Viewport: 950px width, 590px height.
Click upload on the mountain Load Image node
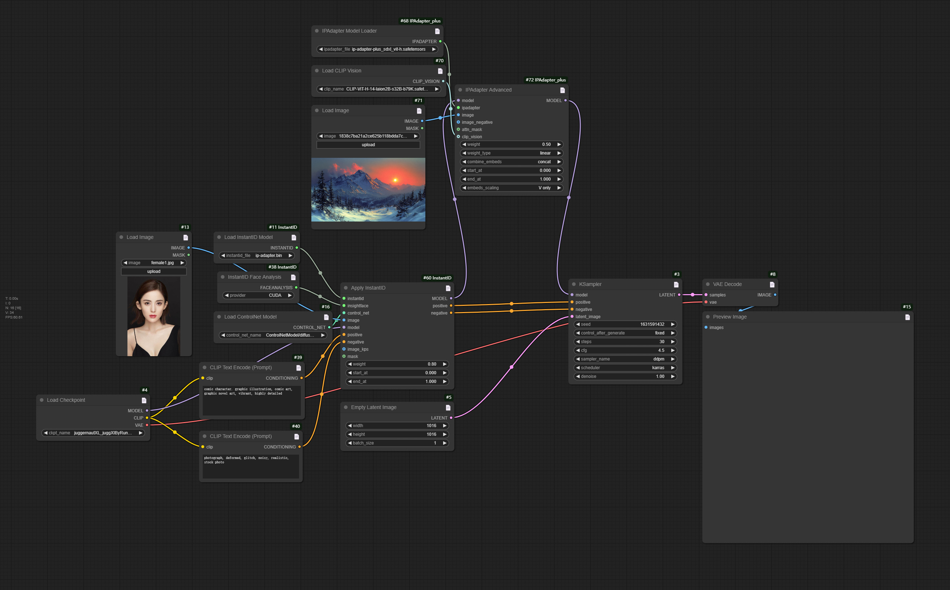368,144
